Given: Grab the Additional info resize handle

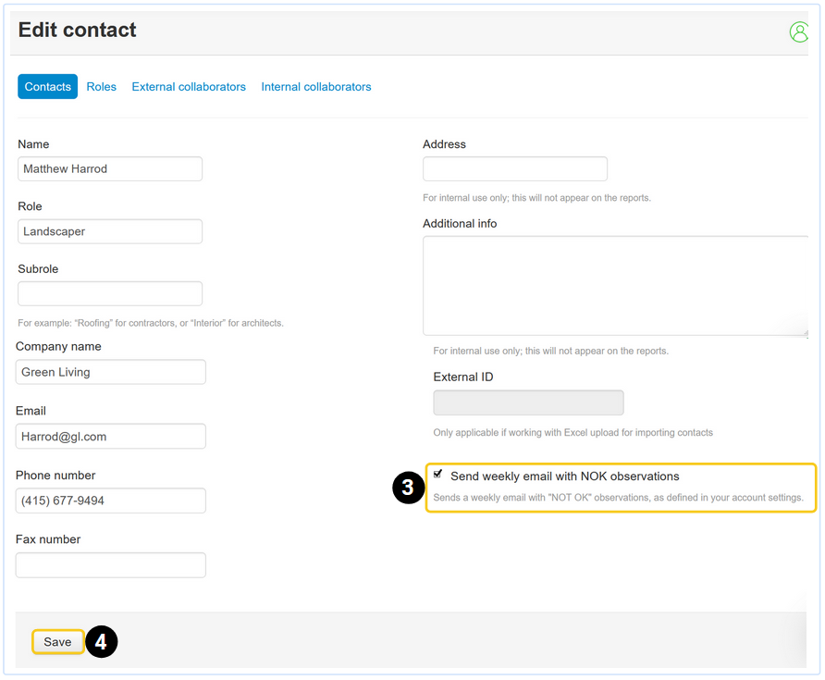Looking at the screenshot, I should click(804, 331).
